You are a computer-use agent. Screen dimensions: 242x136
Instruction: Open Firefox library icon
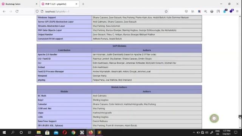point(193,11)
